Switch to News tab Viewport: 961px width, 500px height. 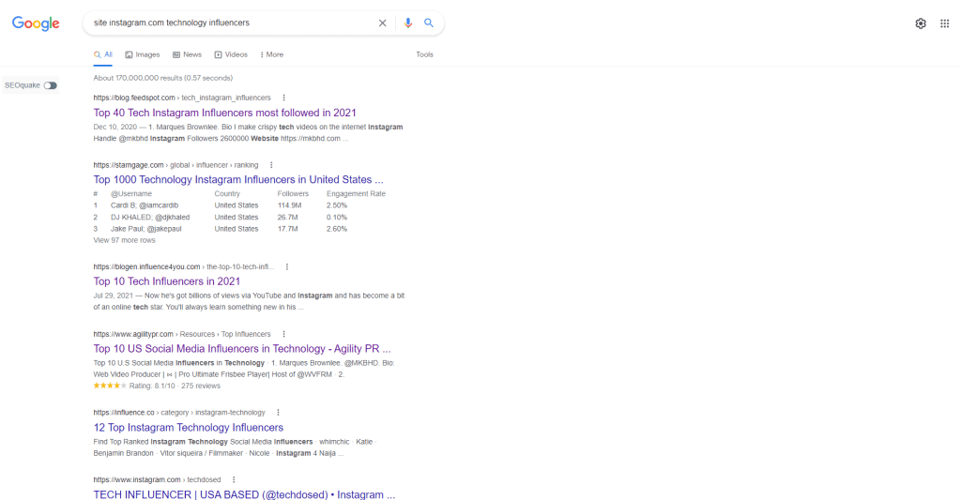coord(187,54)
